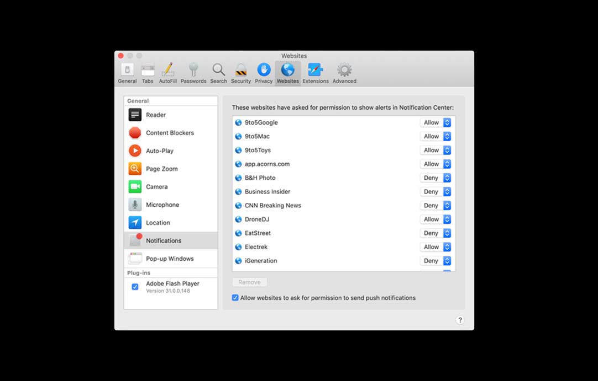This screenshot has height=381, width=598.
Task: Click the Page Zoom magnifier icon
Action: click(x=135, y=169)
